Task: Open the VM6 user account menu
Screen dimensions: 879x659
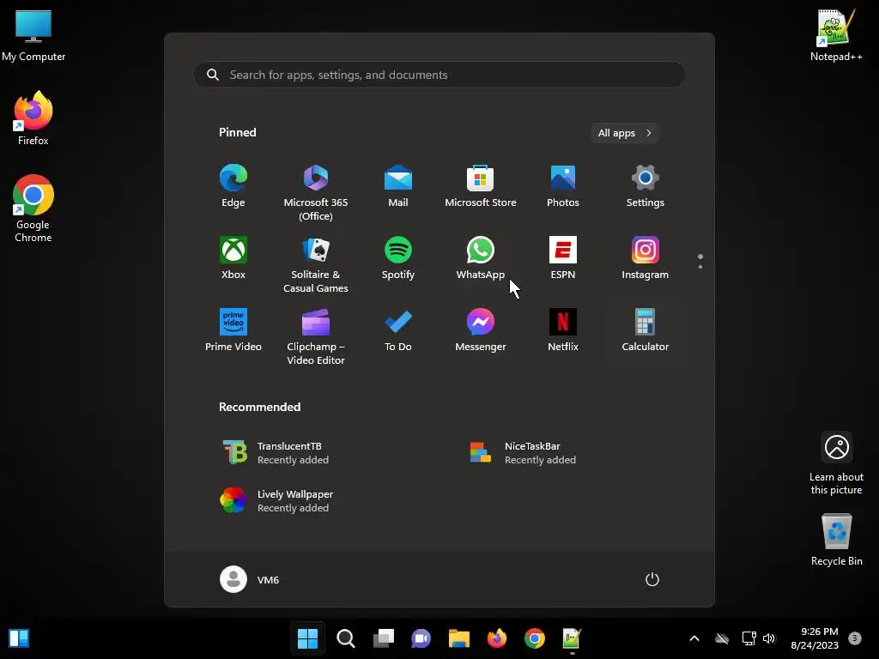Action: click(x=250, y=579)
